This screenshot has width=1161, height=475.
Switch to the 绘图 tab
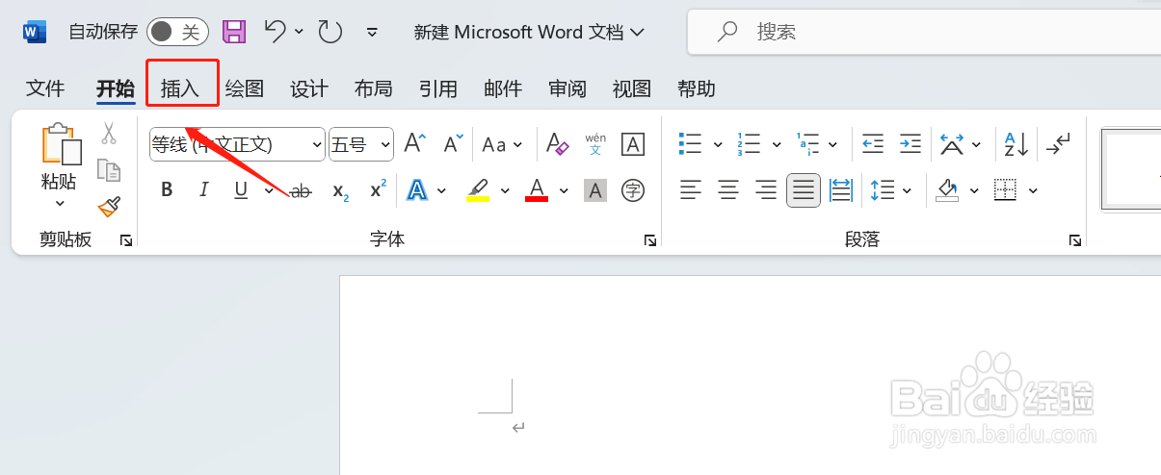[x=245, y=89]
